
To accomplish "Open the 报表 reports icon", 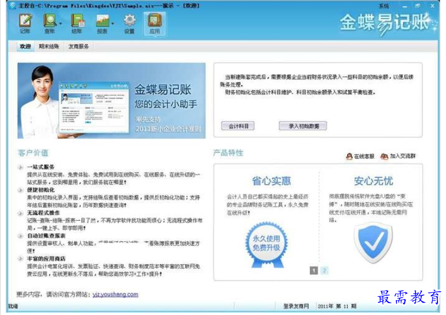I will [x=102, y=24].
